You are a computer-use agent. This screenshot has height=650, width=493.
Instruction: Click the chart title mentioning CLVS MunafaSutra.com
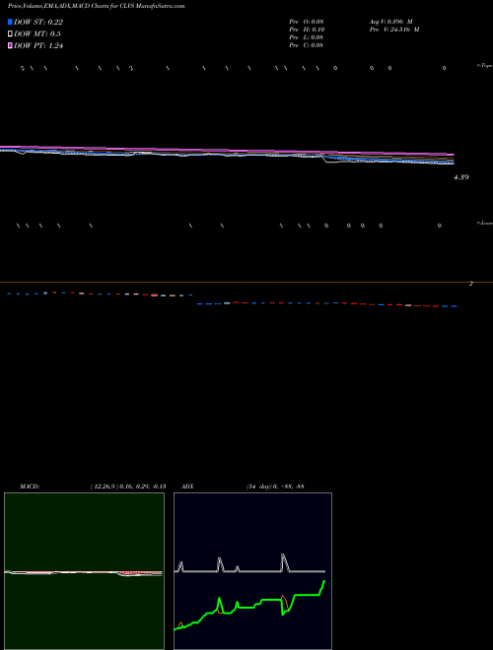97,6
